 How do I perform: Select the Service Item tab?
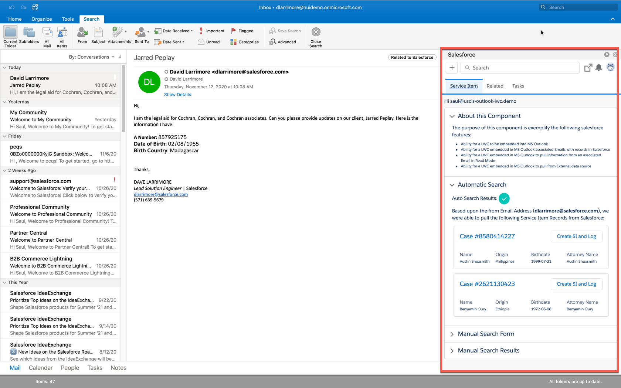[x=464, y=86]
